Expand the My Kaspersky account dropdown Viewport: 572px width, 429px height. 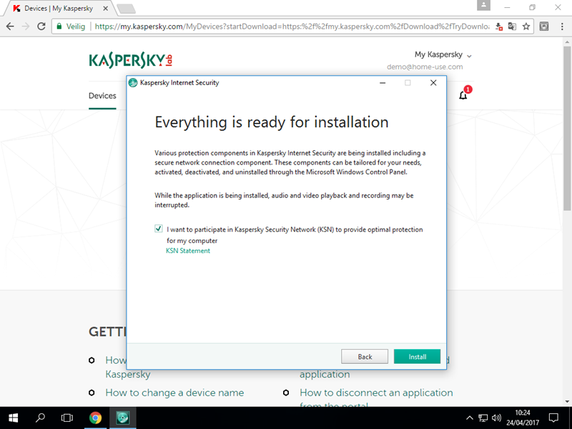443,55
